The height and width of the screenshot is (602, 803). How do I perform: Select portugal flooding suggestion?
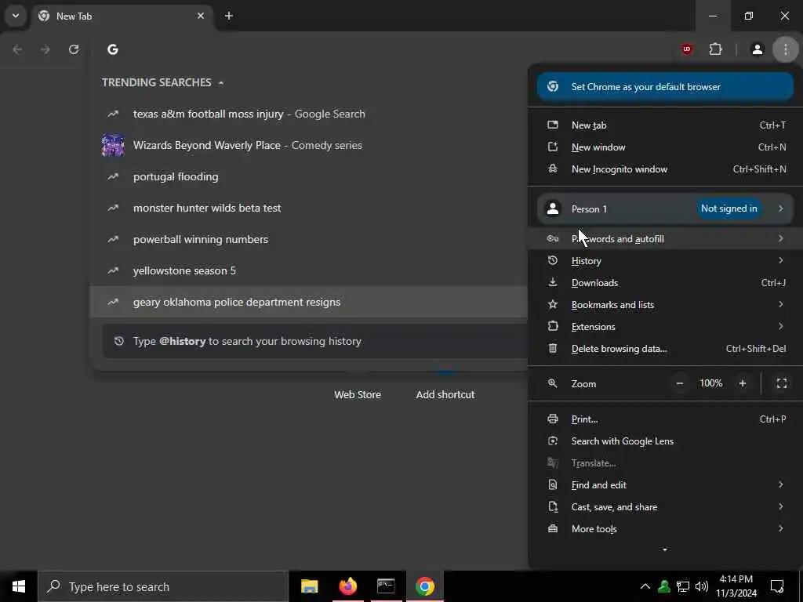[309, 176]
